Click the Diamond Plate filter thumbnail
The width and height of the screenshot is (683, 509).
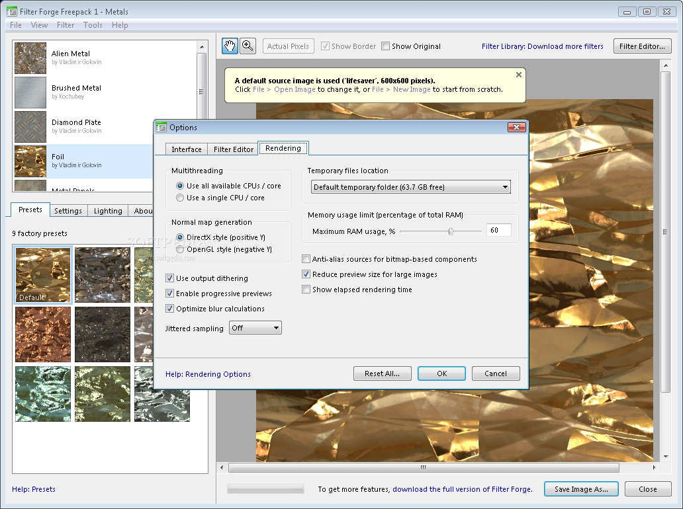30,127
